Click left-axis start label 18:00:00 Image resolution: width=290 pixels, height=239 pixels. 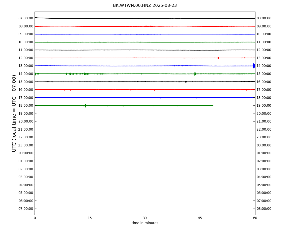pos(26,106)
